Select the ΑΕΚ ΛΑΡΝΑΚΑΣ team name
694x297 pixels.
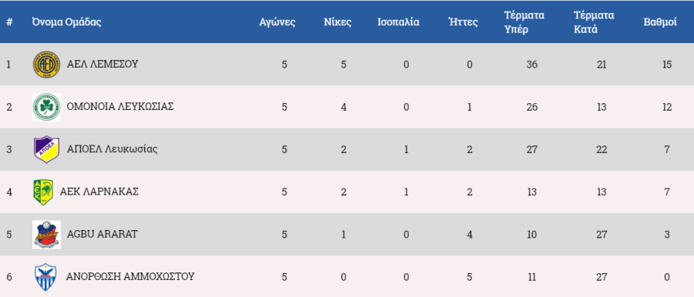tap(99, 192)
